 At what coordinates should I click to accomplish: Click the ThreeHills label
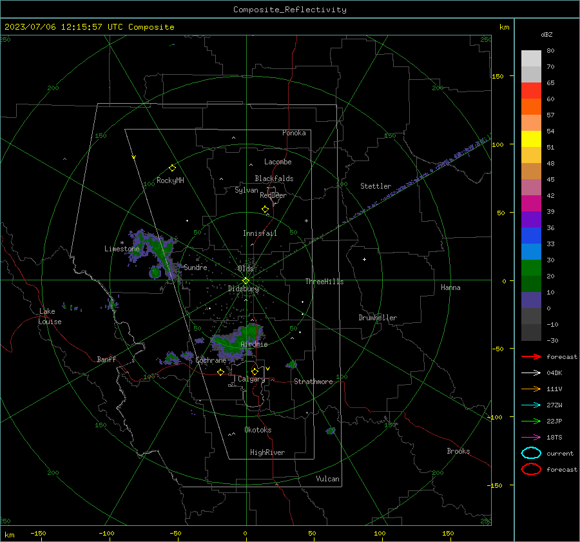click(x=324, y=282)
